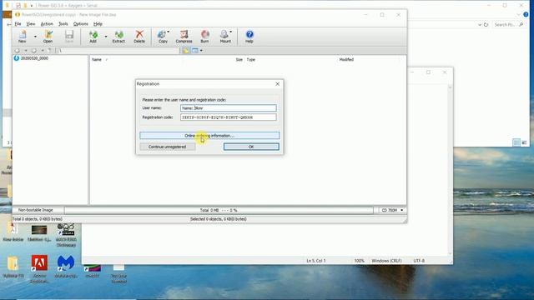Image resolution: width=534 pixels, height=300 pixels.
Task: Open the File menu
Action: (x=18, y=24)
